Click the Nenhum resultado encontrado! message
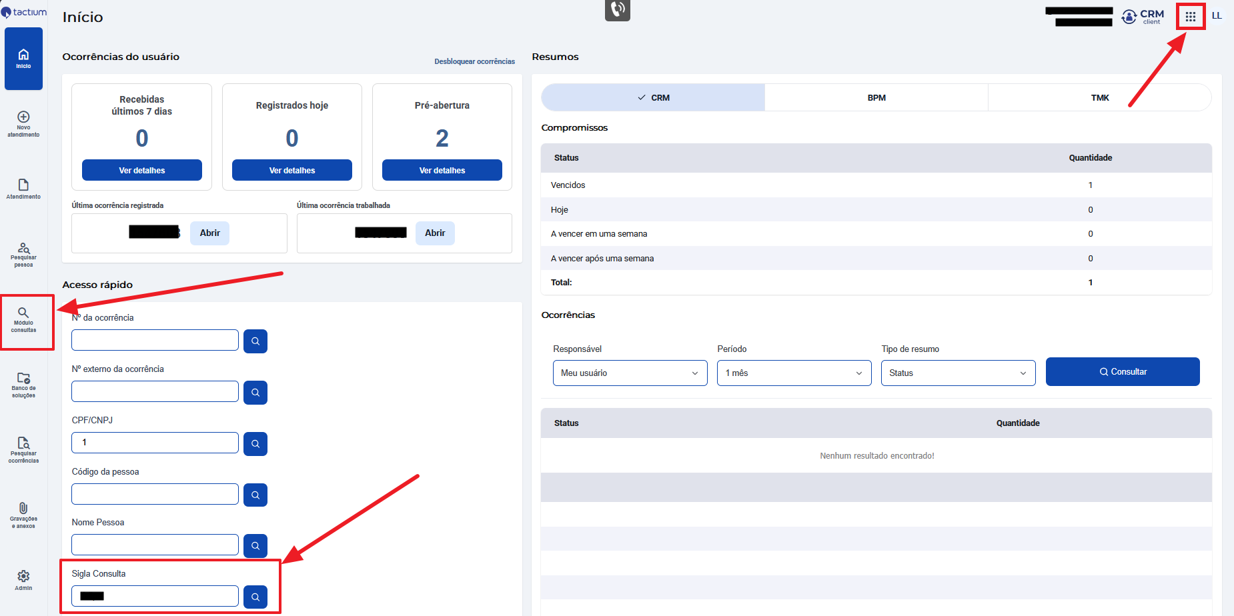1234x616 pixels. coord(877,456)
